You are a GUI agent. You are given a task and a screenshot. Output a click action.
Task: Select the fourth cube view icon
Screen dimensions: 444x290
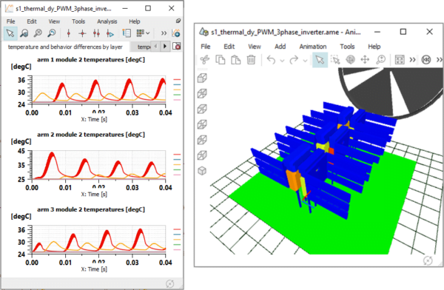[x=202, y=124]
